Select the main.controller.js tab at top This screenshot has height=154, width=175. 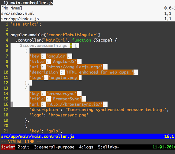click(27, 3)
